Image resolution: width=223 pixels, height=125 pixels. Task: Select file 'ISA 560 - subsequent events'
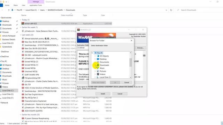coord(36,55)
